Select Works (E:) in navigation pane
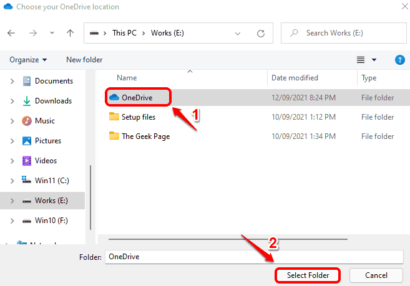 click(x=51, y=201)
